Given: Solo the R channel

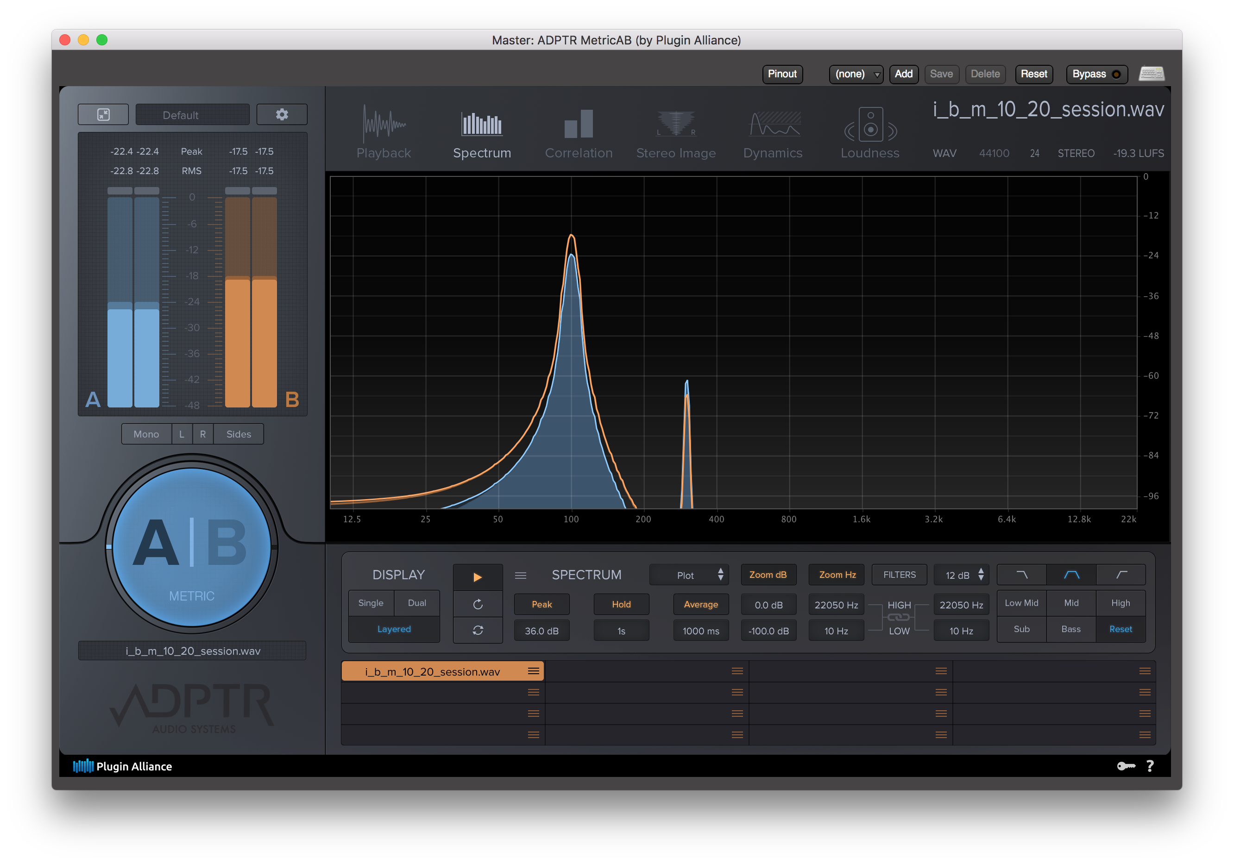Looking at the screenshot, I should [202, 433].
